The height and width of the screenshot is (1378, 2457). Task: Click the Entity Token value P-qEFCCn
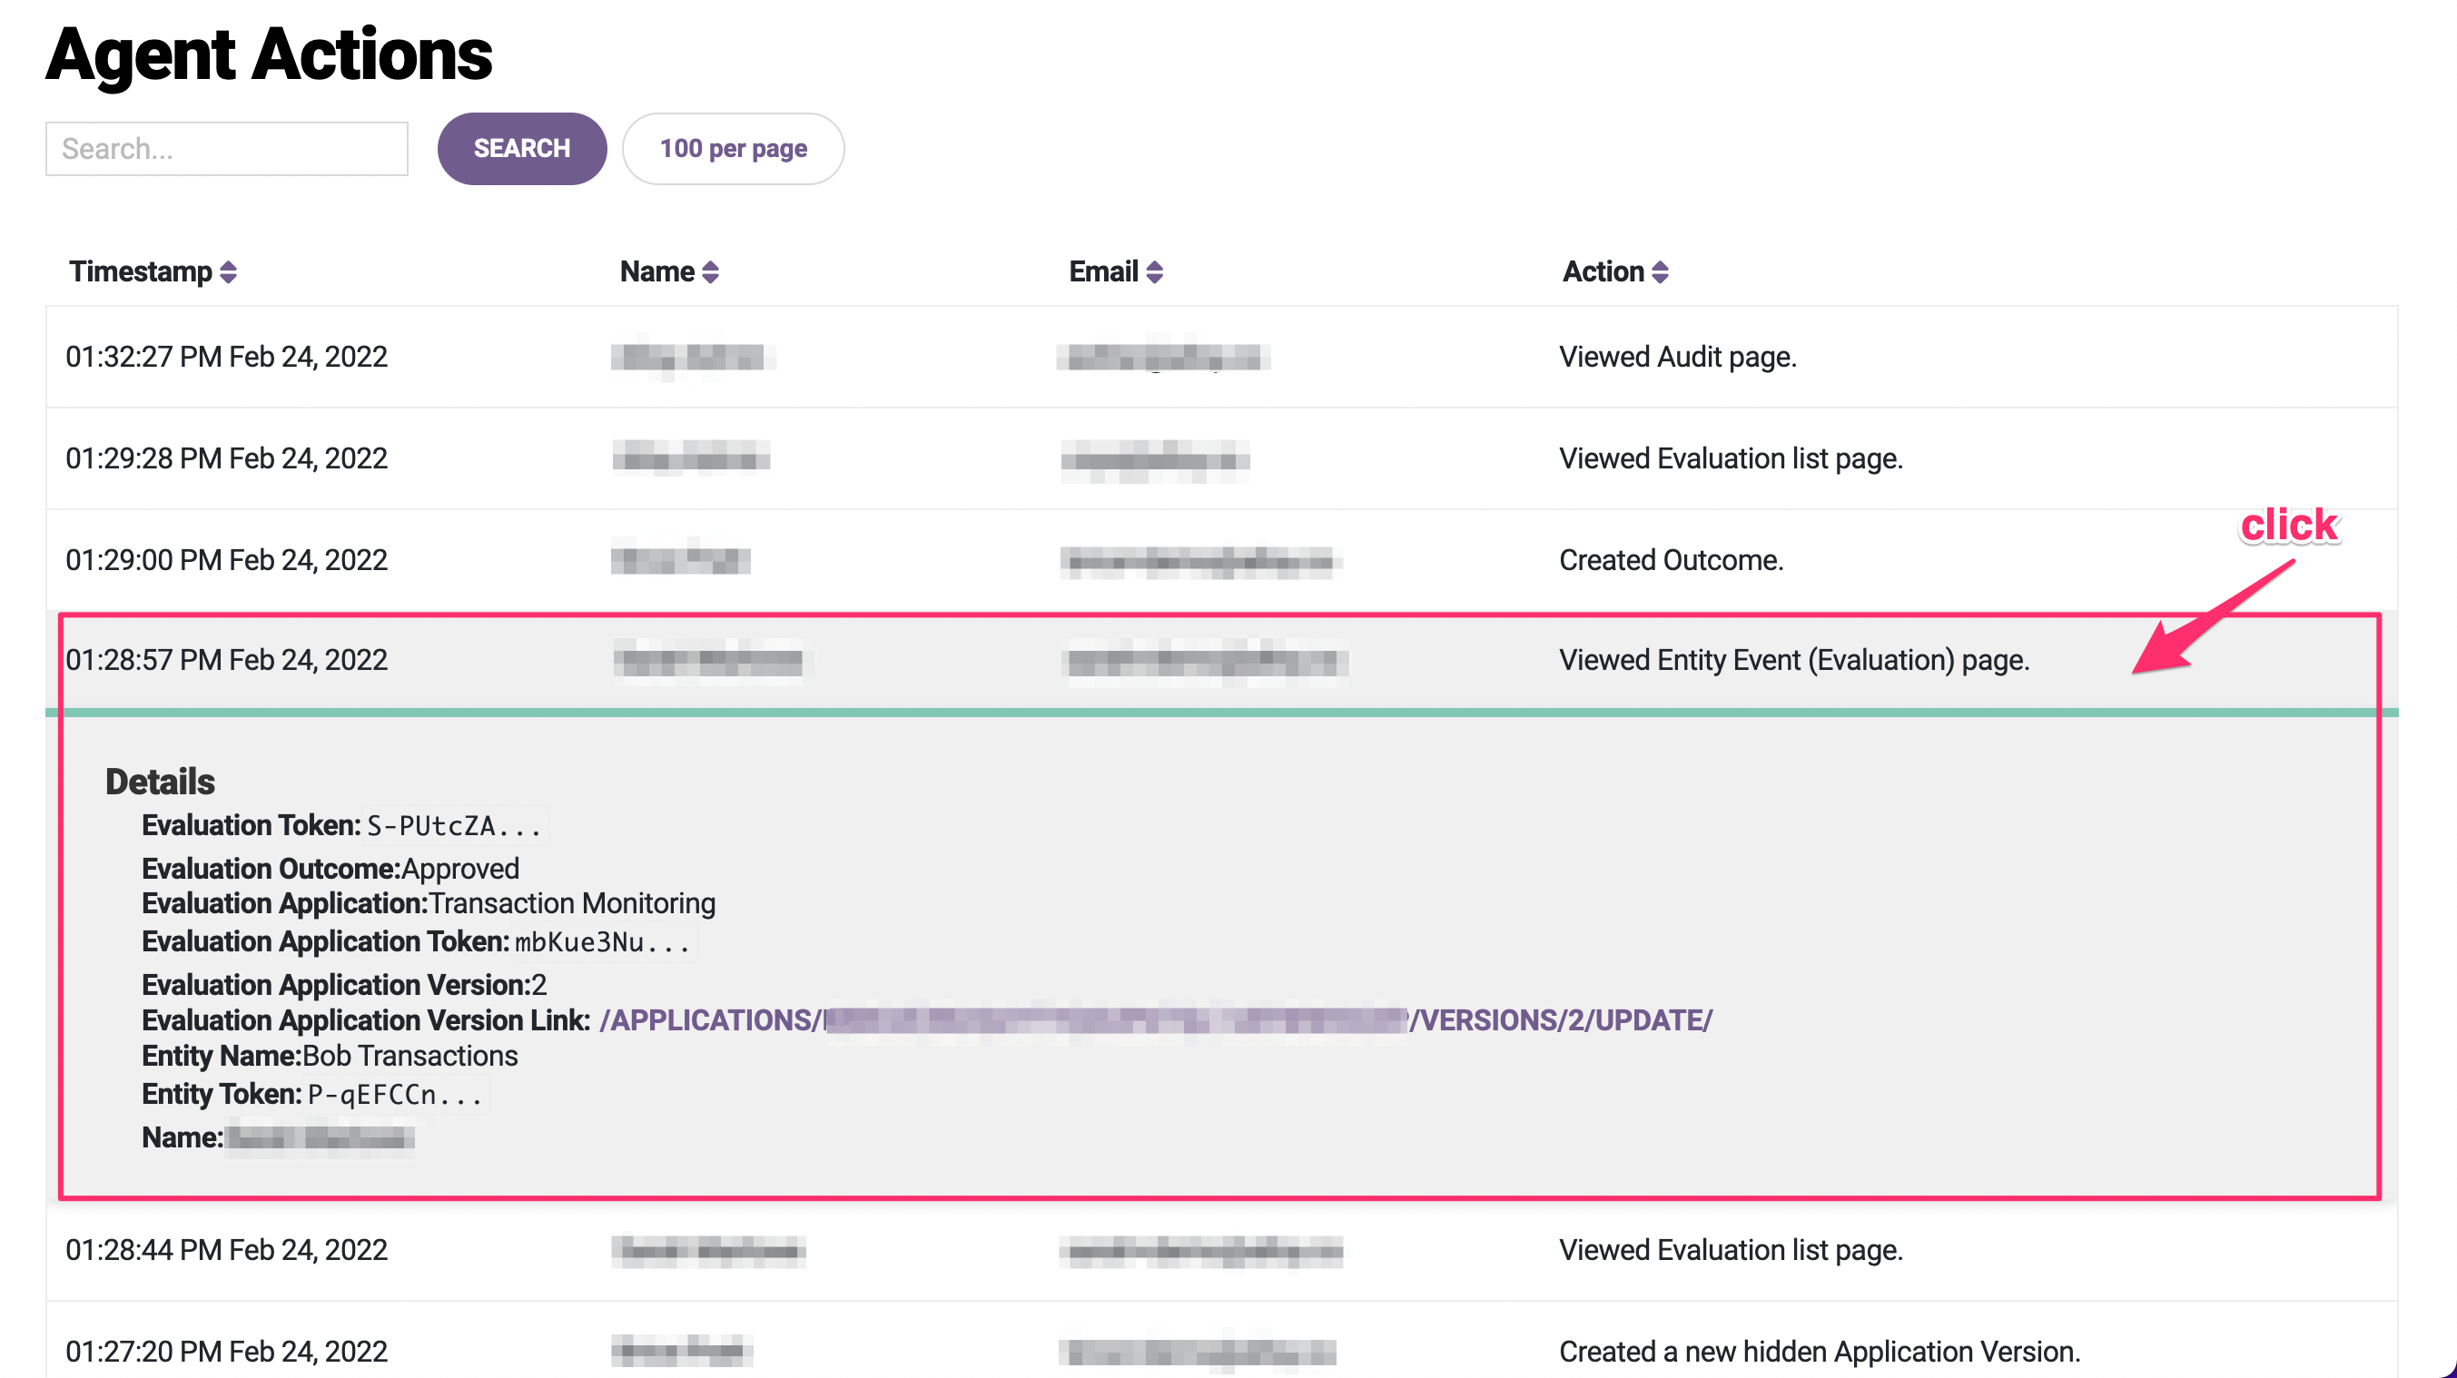tap(395, 1095)
